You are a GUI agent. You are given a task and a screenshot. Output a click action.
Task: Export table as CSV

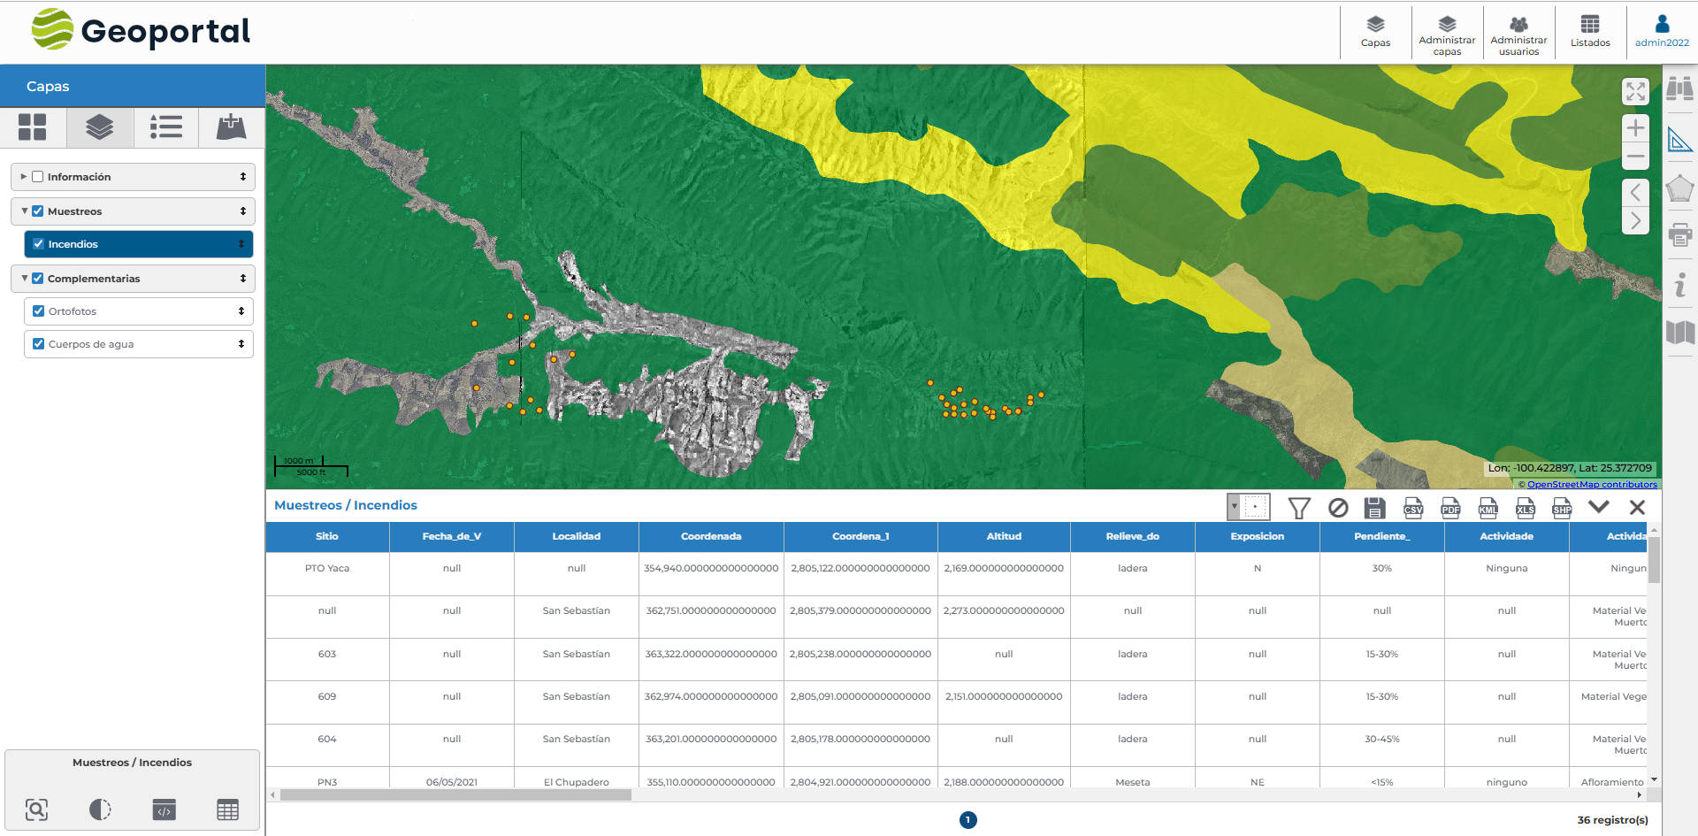pyautogui.click(x=1412, y=508)
